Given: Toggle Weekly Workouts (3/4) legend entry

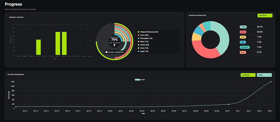Looking at the screenshot, I should tap(148, 32).
